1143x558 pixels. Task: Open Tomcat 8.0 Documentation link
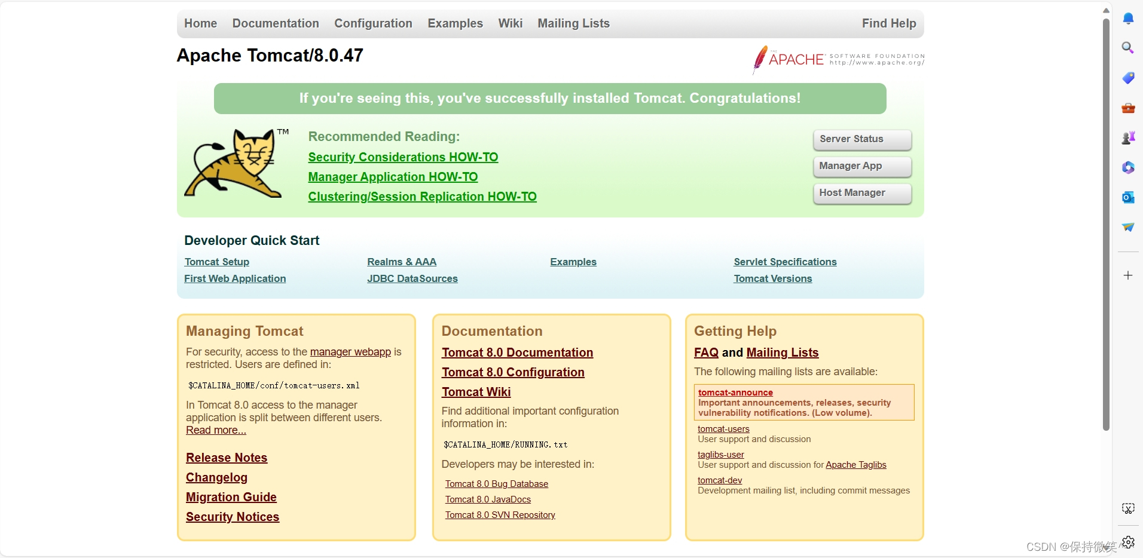click(517, 352)
